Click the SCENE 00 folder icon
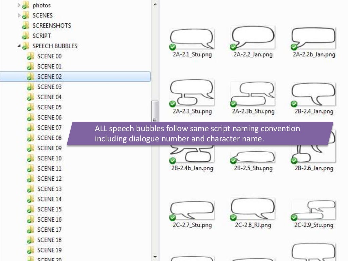Image resolution: width=348 pixels, height=261 pixels. (31, 56)
